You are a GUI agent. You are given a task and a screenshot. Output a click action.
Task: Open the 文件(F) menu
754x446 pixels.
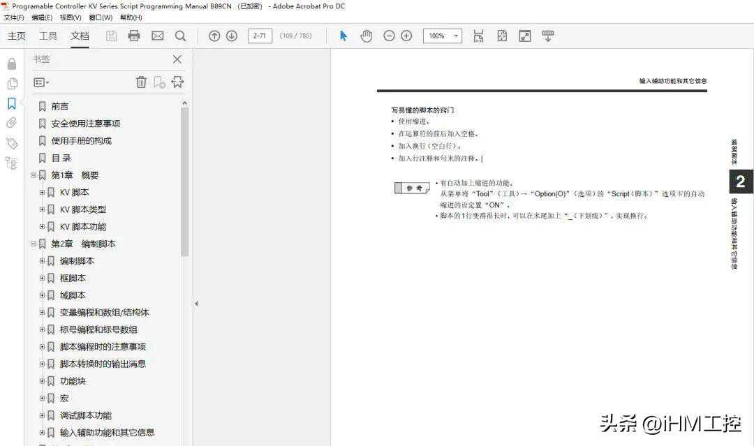coord(14,17)
